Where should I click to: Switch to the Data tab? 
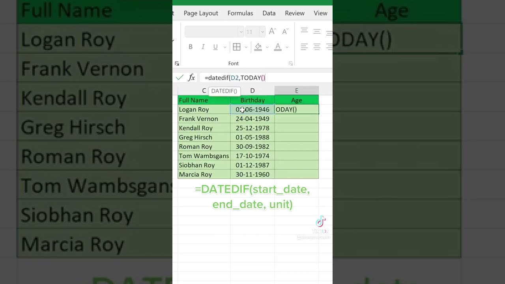pos(269,13)
